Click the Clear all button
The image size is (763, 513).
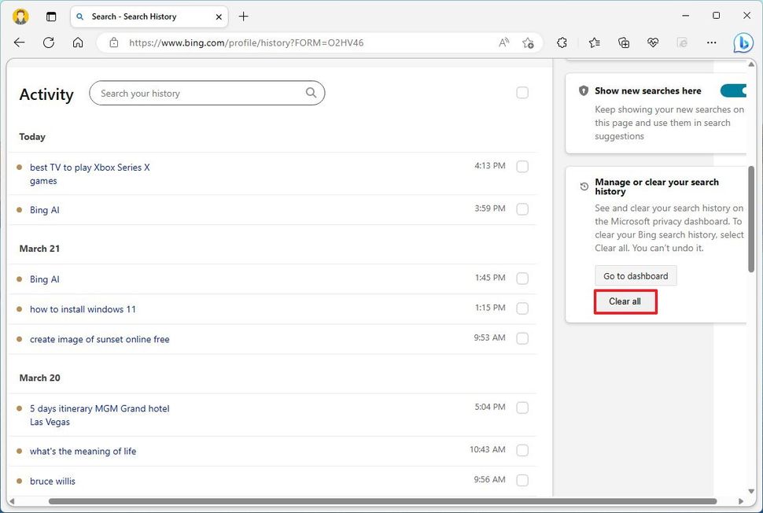click(625, 301)
